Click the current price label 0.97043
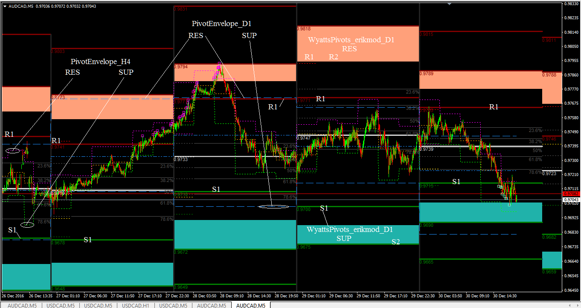 point(572,199)
